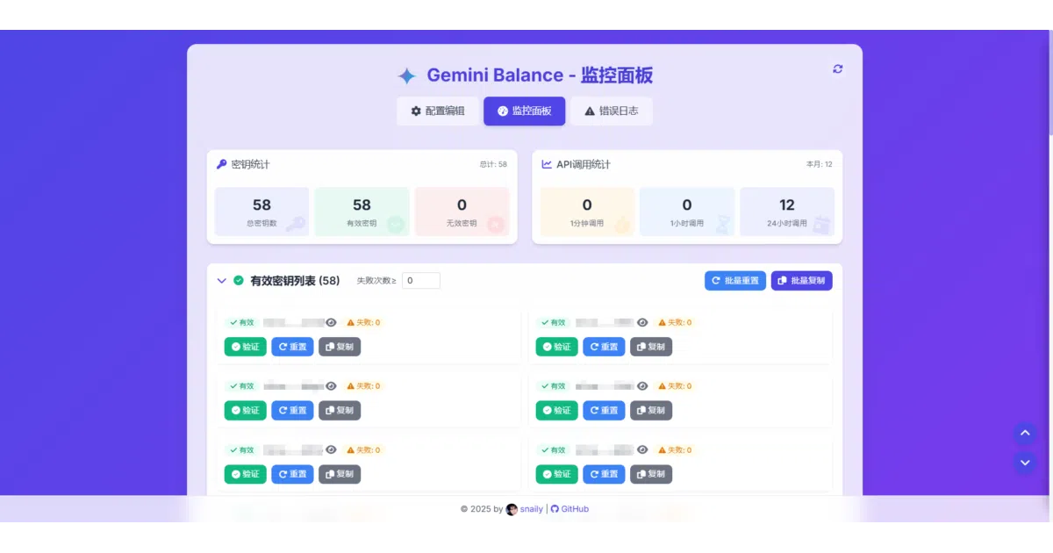The image size is (1053, 553).
Task: Switch to the 监控面板 tab
Action: click(524, 111)
